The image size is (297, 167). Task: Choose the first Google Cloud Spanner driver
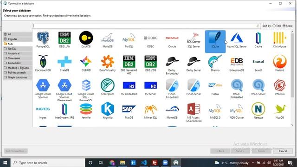[43, 89]
